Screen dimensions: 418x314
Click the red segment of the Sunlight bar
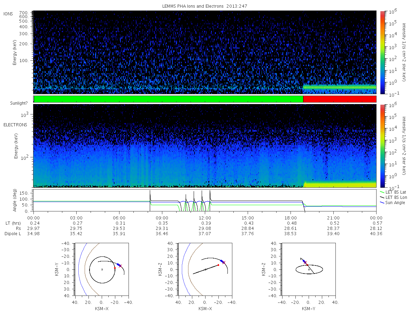coord(340,99)
